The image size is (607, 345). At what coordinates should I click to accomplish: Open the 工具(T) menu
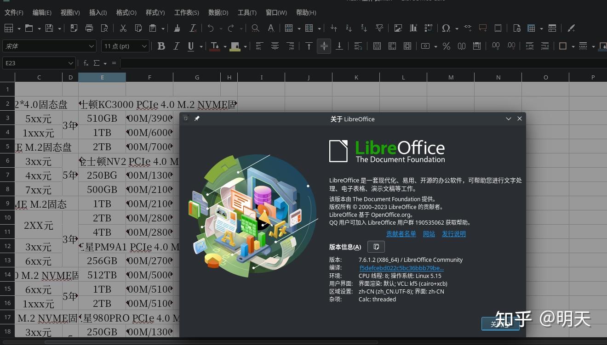[247, 12]
